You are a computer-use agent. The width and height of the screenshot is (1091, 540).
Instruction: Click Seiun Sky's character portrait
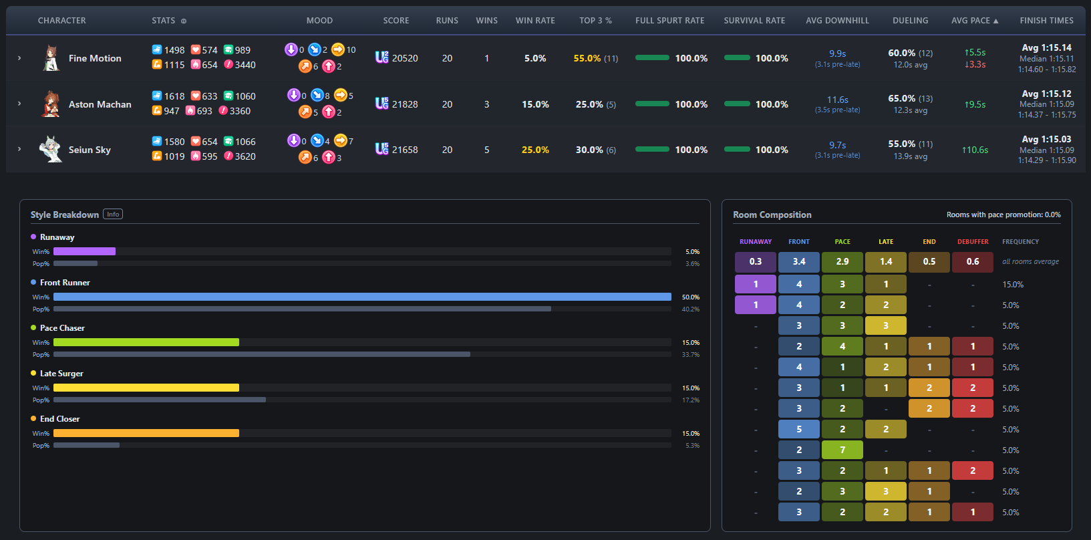(51, 149)
